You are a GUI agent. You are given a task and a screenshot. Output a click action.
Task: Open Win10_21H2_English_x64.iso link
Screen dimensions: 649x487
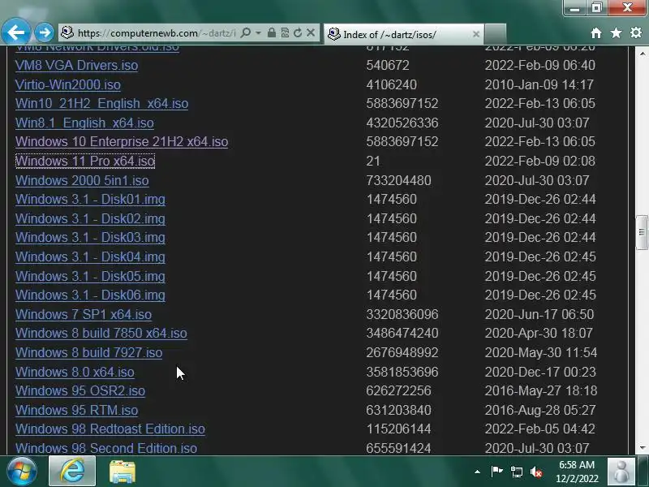[102, 104]
